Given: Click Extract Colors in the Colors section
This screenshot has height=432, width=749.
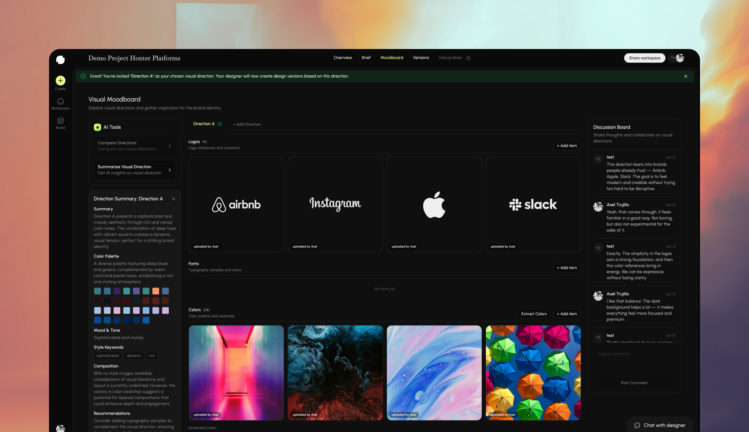Looking at the screenshot, I should pyautogui.click(x=534, y=313).
